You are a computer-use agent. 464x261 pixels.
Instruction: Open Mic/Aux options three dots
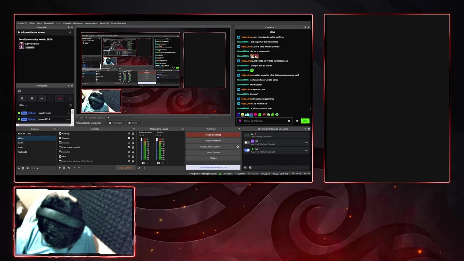(x=162, y=163)
